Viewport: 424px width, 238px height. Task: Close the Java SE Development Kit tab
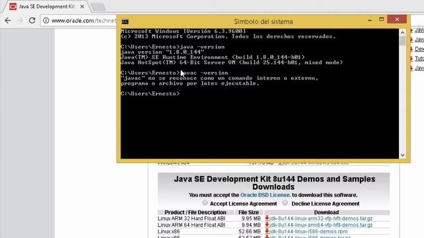pyautogui.click(x=82, y=7)
